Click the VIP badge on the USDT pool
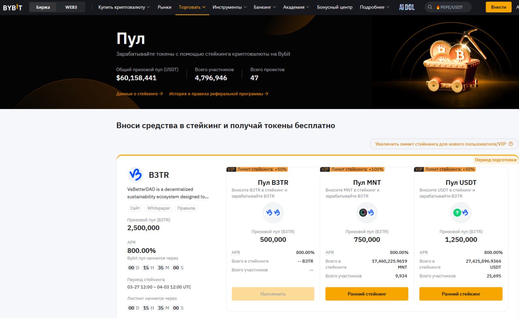 419,170
